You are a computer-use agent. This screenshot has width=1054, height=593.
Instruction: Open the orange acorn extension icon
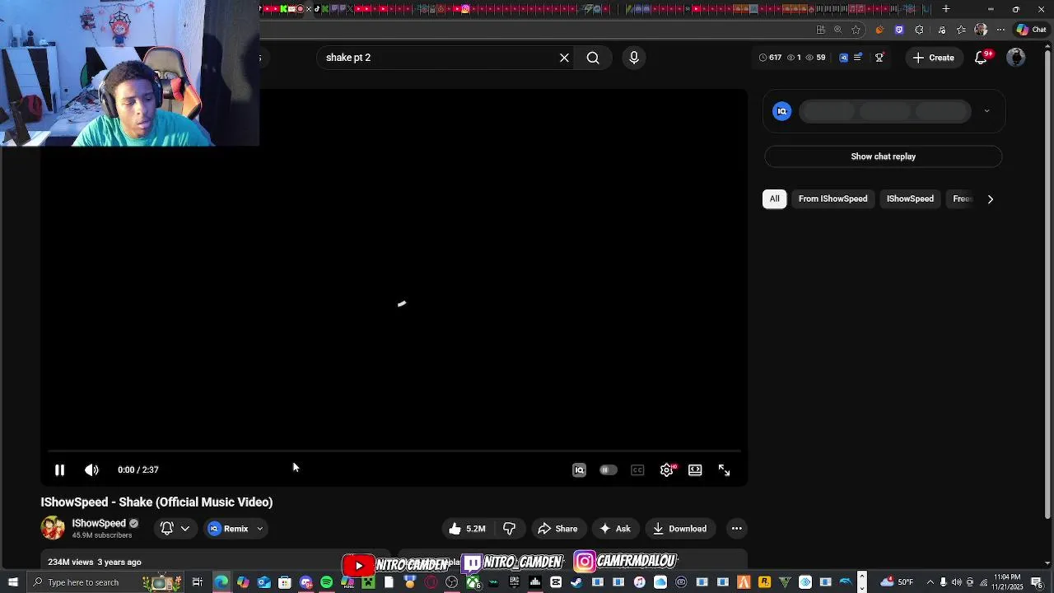[x=879, y=30]
